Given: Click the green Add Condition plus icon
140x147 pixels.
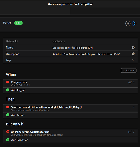Looking at the screenshot, I should 8,140.
